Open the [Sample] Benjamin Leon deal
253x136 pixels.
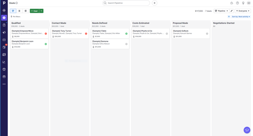[30, 44]
